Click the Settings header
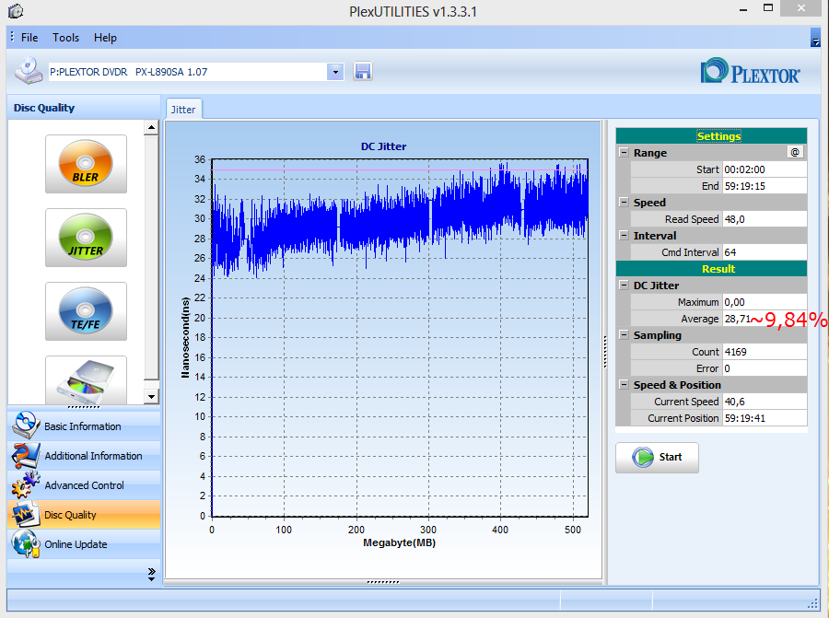Viewport: 829px width, 618px height. coord(712,136)
